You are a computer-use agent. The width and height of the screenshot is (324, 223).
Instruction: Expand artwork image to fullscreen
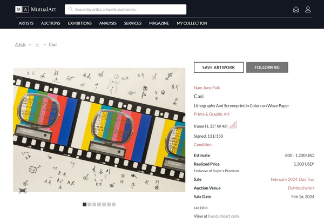[x=23, y=191]
